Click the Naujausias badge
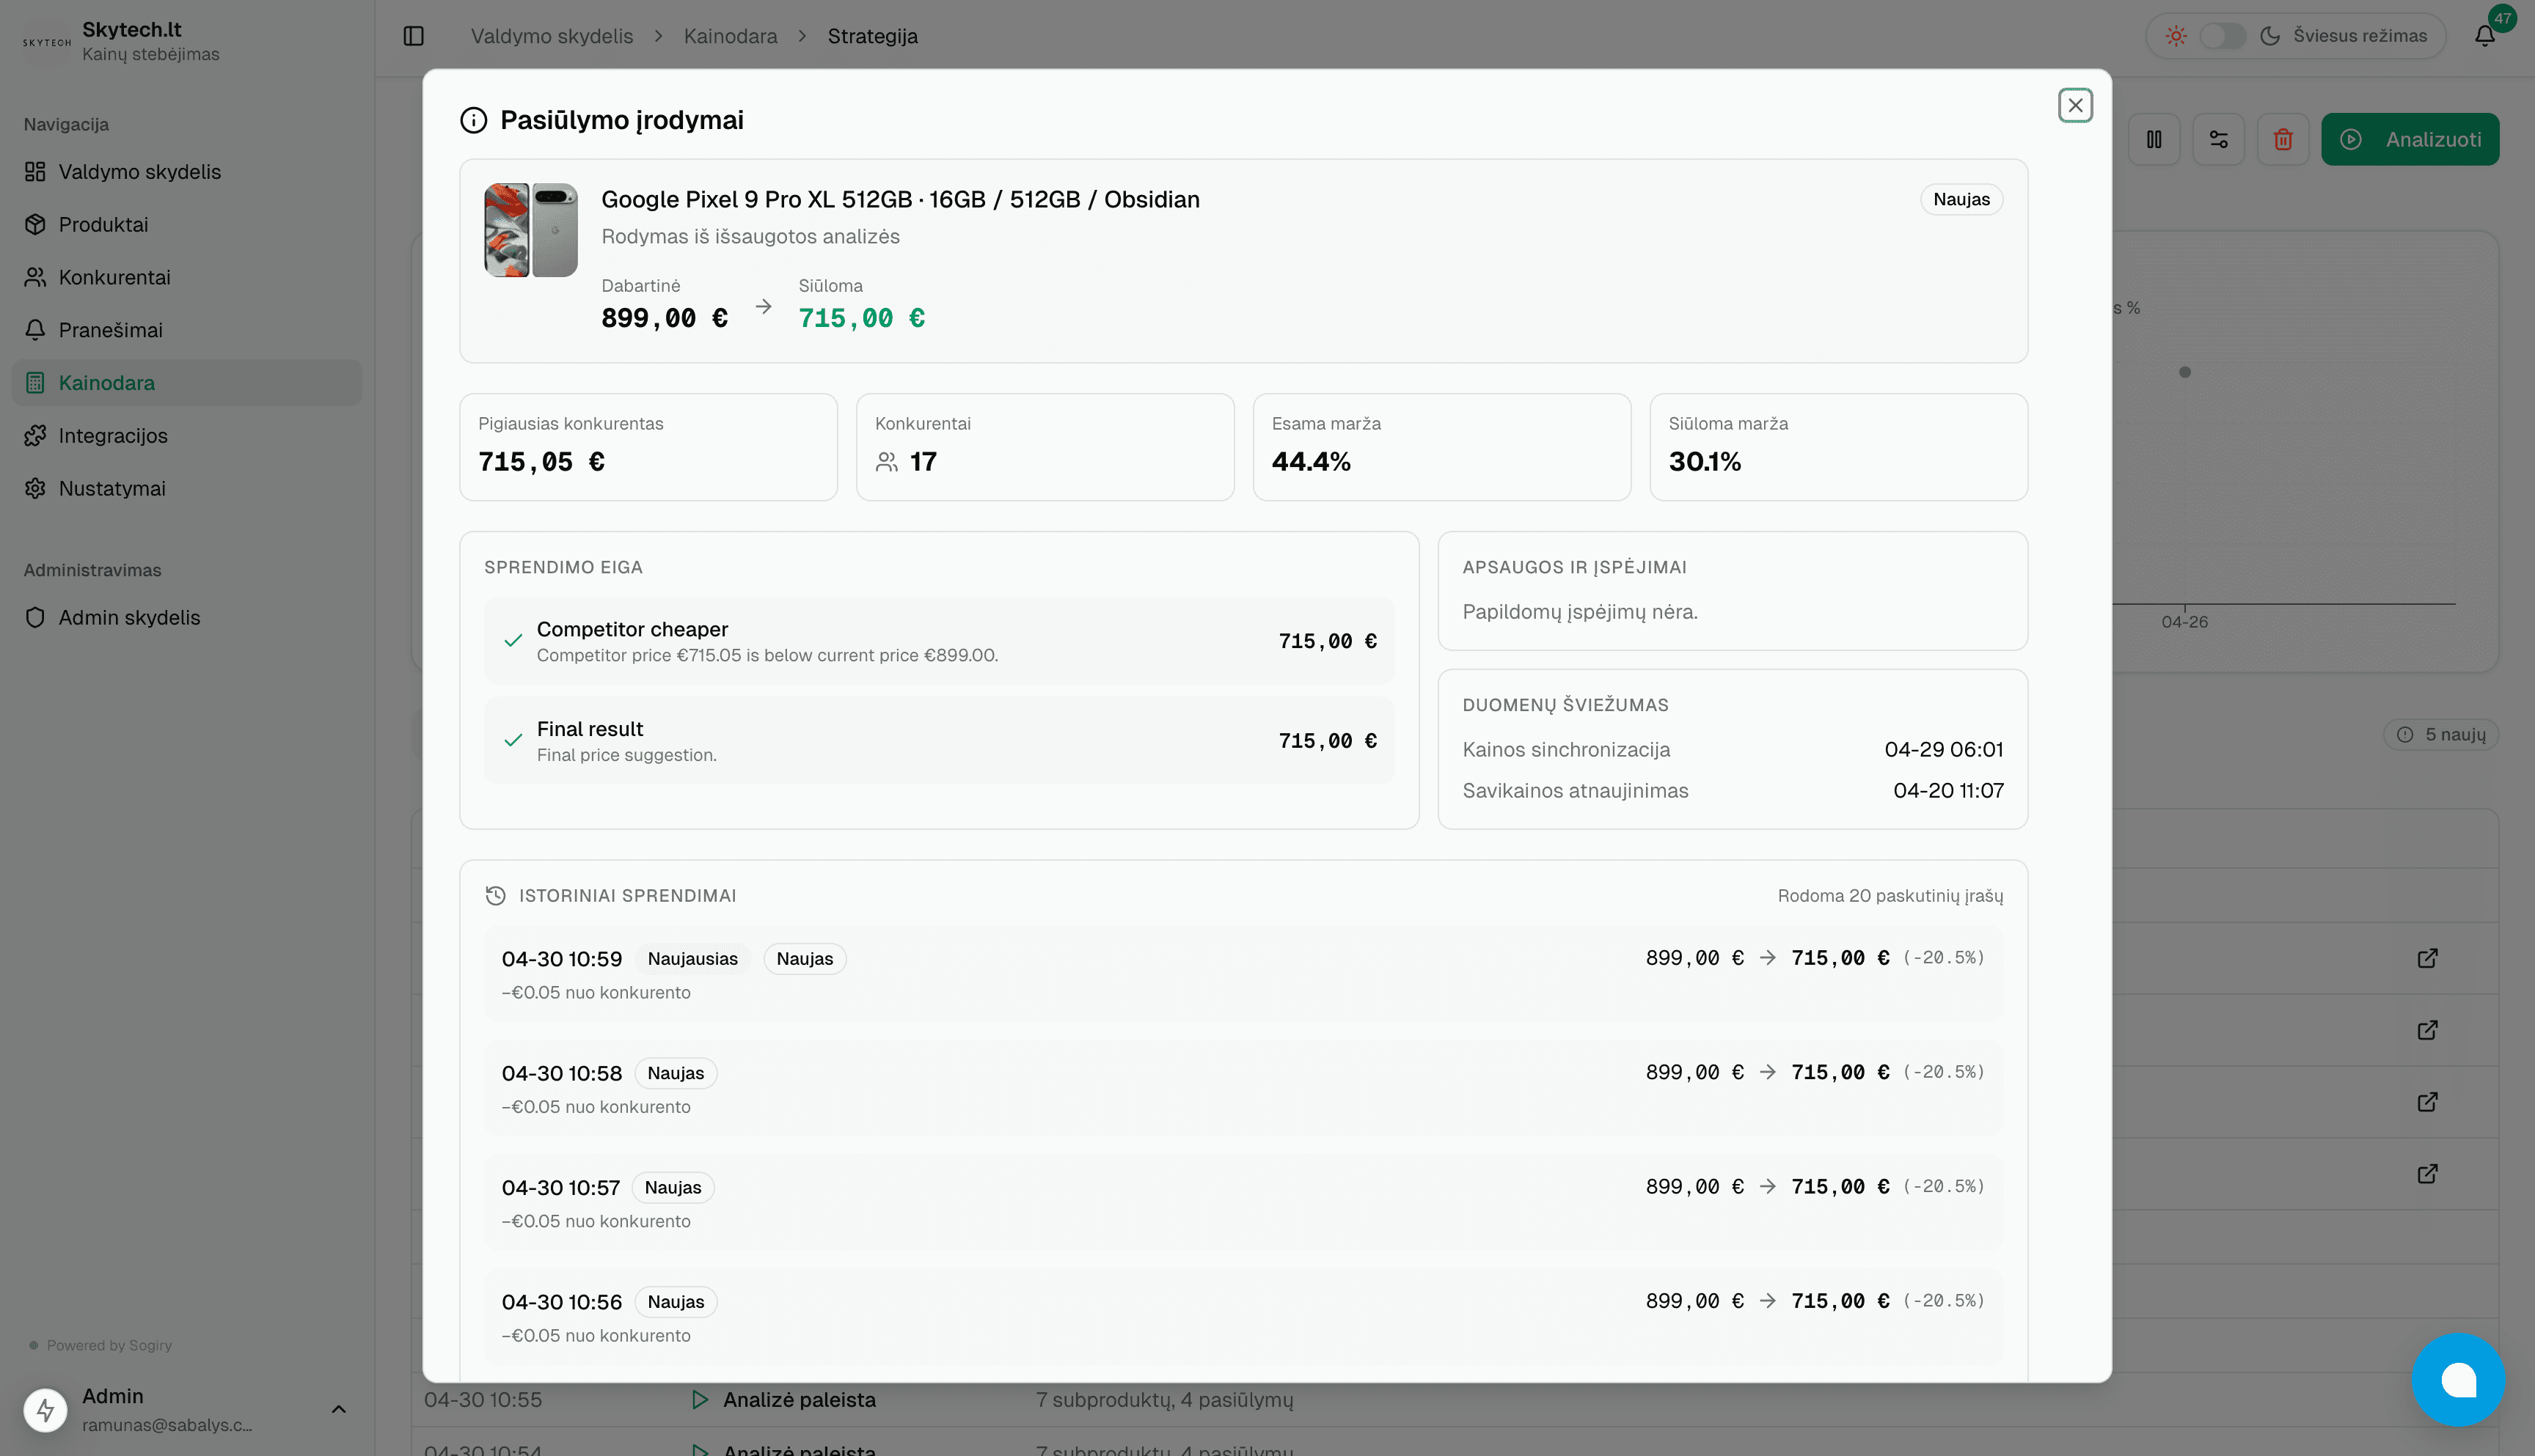2535x1456 pixels. [692, 959]
